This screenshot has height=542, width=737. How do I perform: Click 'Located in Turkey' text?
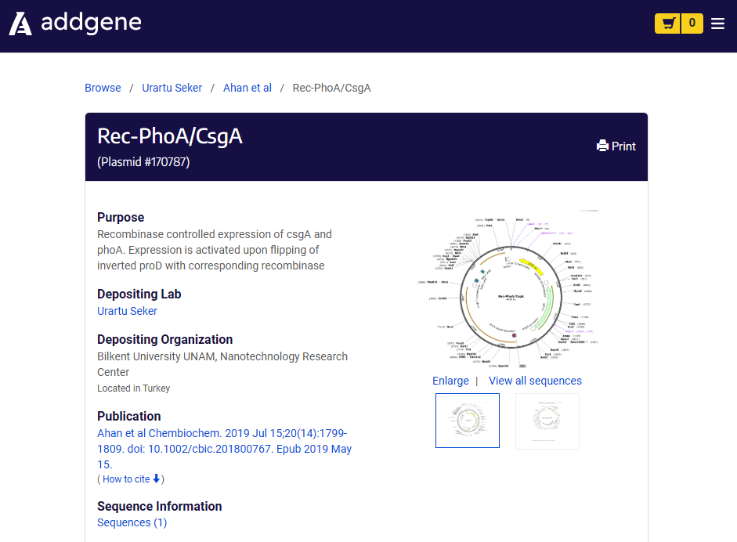click(133, 388)
